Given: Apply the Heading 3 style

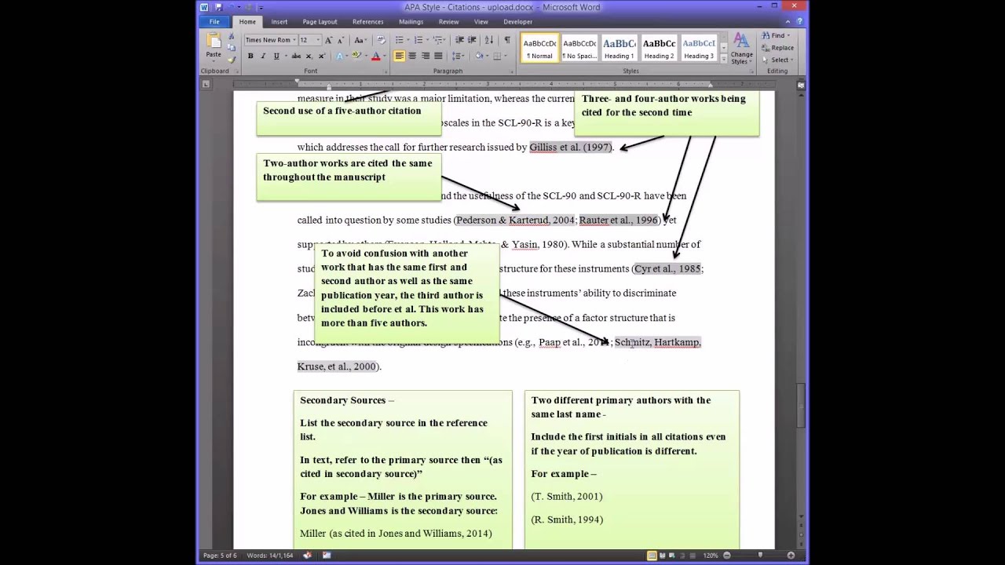Looking at the screenshot, I should click(x=699, y=48).
